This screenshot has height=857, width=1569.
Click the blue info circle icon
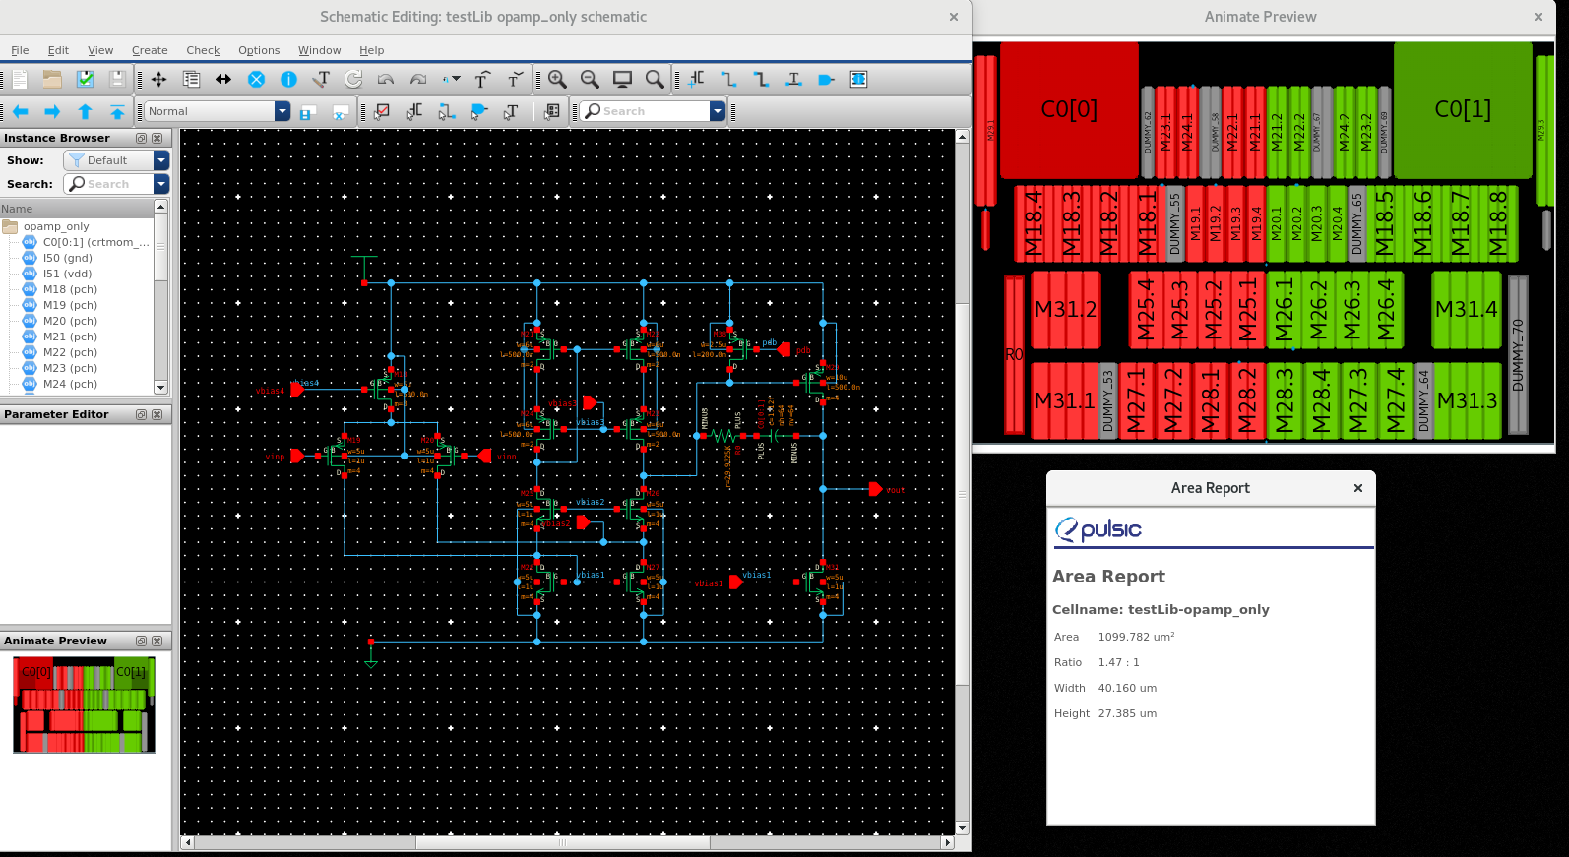[x=288, y=80]
